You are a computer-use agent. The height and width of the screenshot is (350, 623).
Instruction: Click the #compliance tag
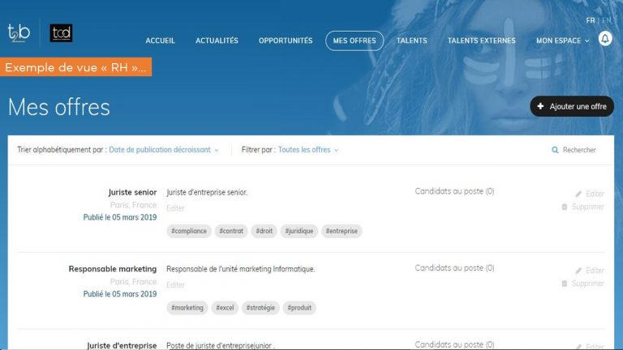tap(189, 231)
